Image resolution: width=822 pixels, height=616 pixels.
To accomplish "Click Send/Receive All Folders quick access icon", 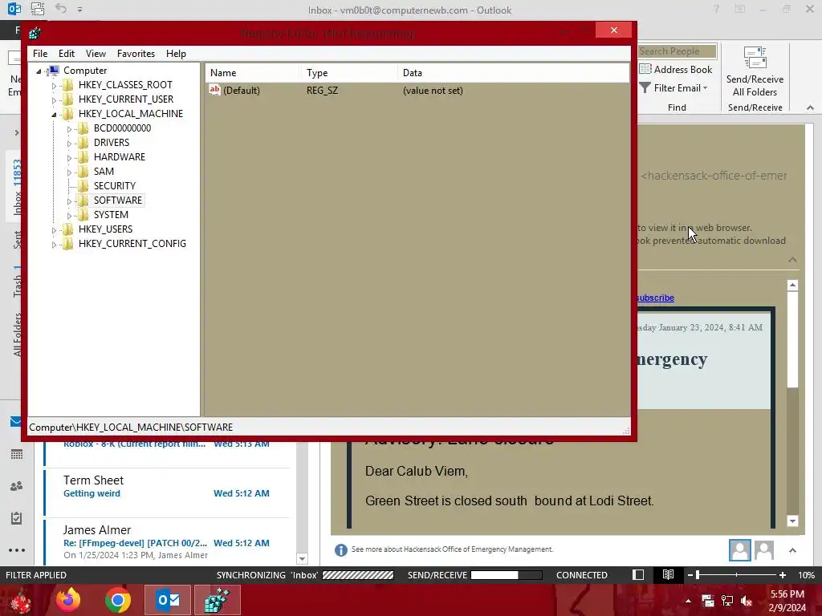I will 37,9.
